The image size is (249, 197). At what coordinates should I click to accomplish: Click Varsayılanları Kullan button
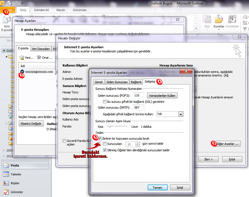pyautogui.click(x=162, y=96)
